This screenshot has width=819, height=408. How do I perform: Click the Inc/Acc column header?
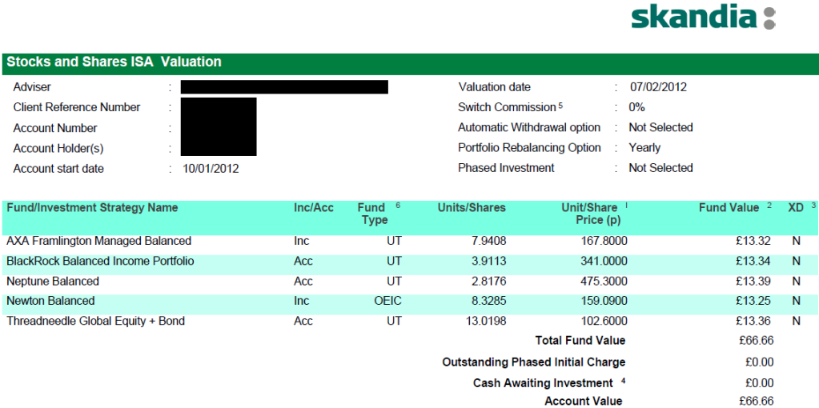tap(314, 208)
